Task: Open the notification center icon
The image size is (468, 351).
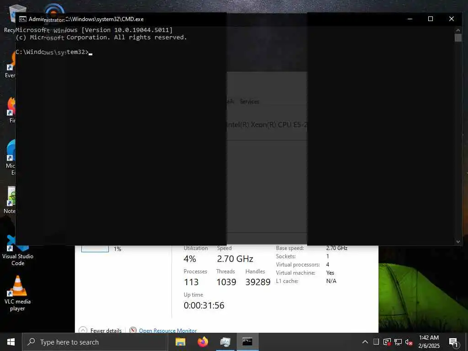Action: (x=453, y=342)
